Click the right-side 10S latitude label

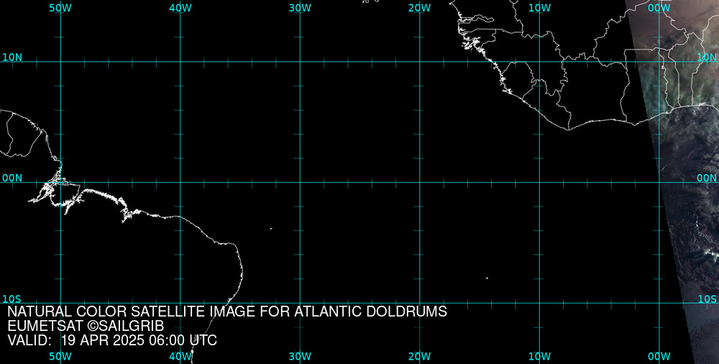(707, 299)
